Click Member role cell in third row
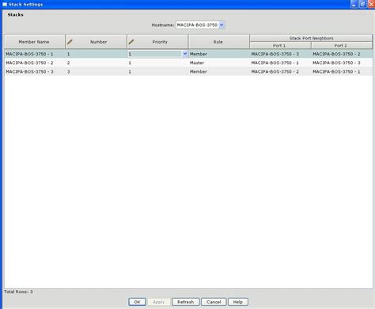375x309 pixels. click(219, 71)
